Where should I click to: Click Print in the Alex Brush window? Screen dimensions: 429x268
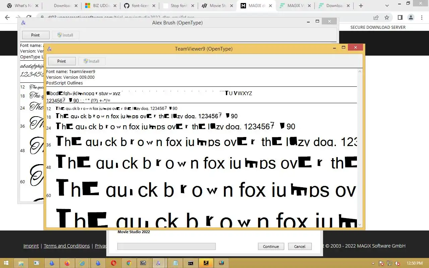(36, 35)
